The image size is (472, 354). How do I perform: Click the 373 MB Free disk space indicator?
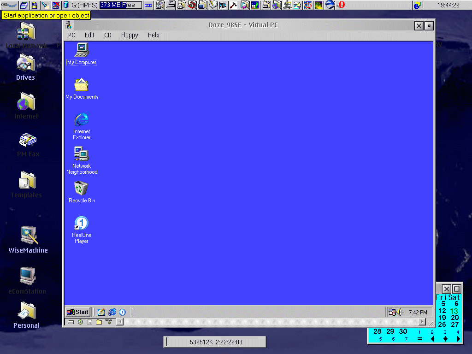(120, 5)
